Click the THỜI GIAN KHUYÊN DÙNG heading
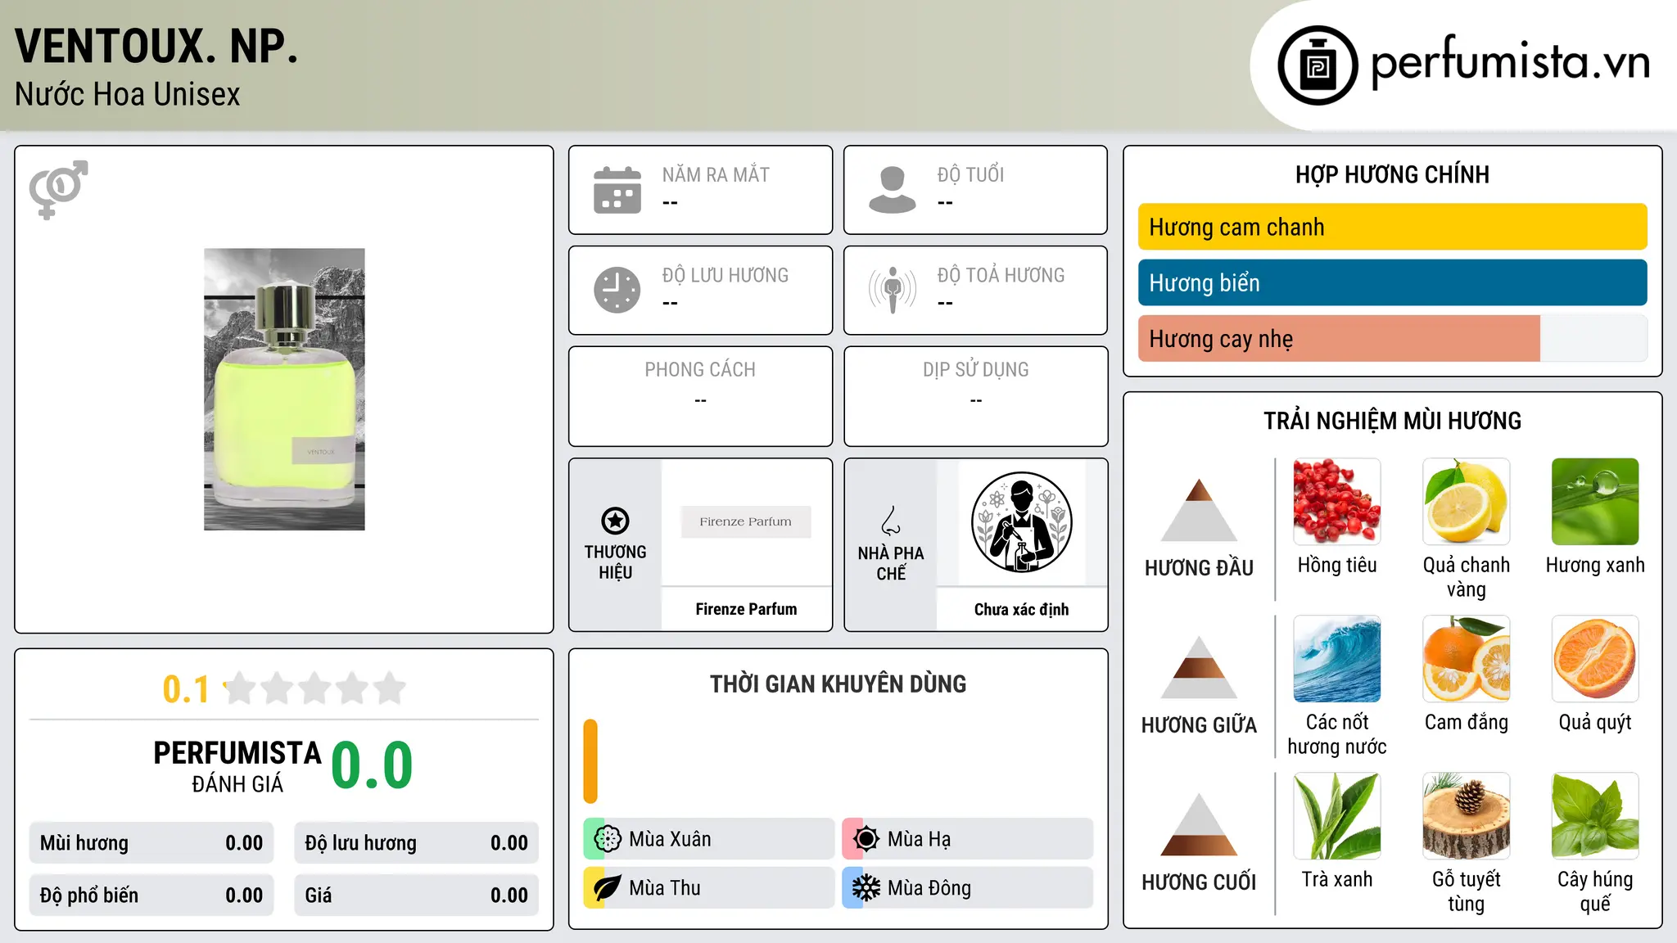Screen dimensions: 1677x943 click(838, 684)
